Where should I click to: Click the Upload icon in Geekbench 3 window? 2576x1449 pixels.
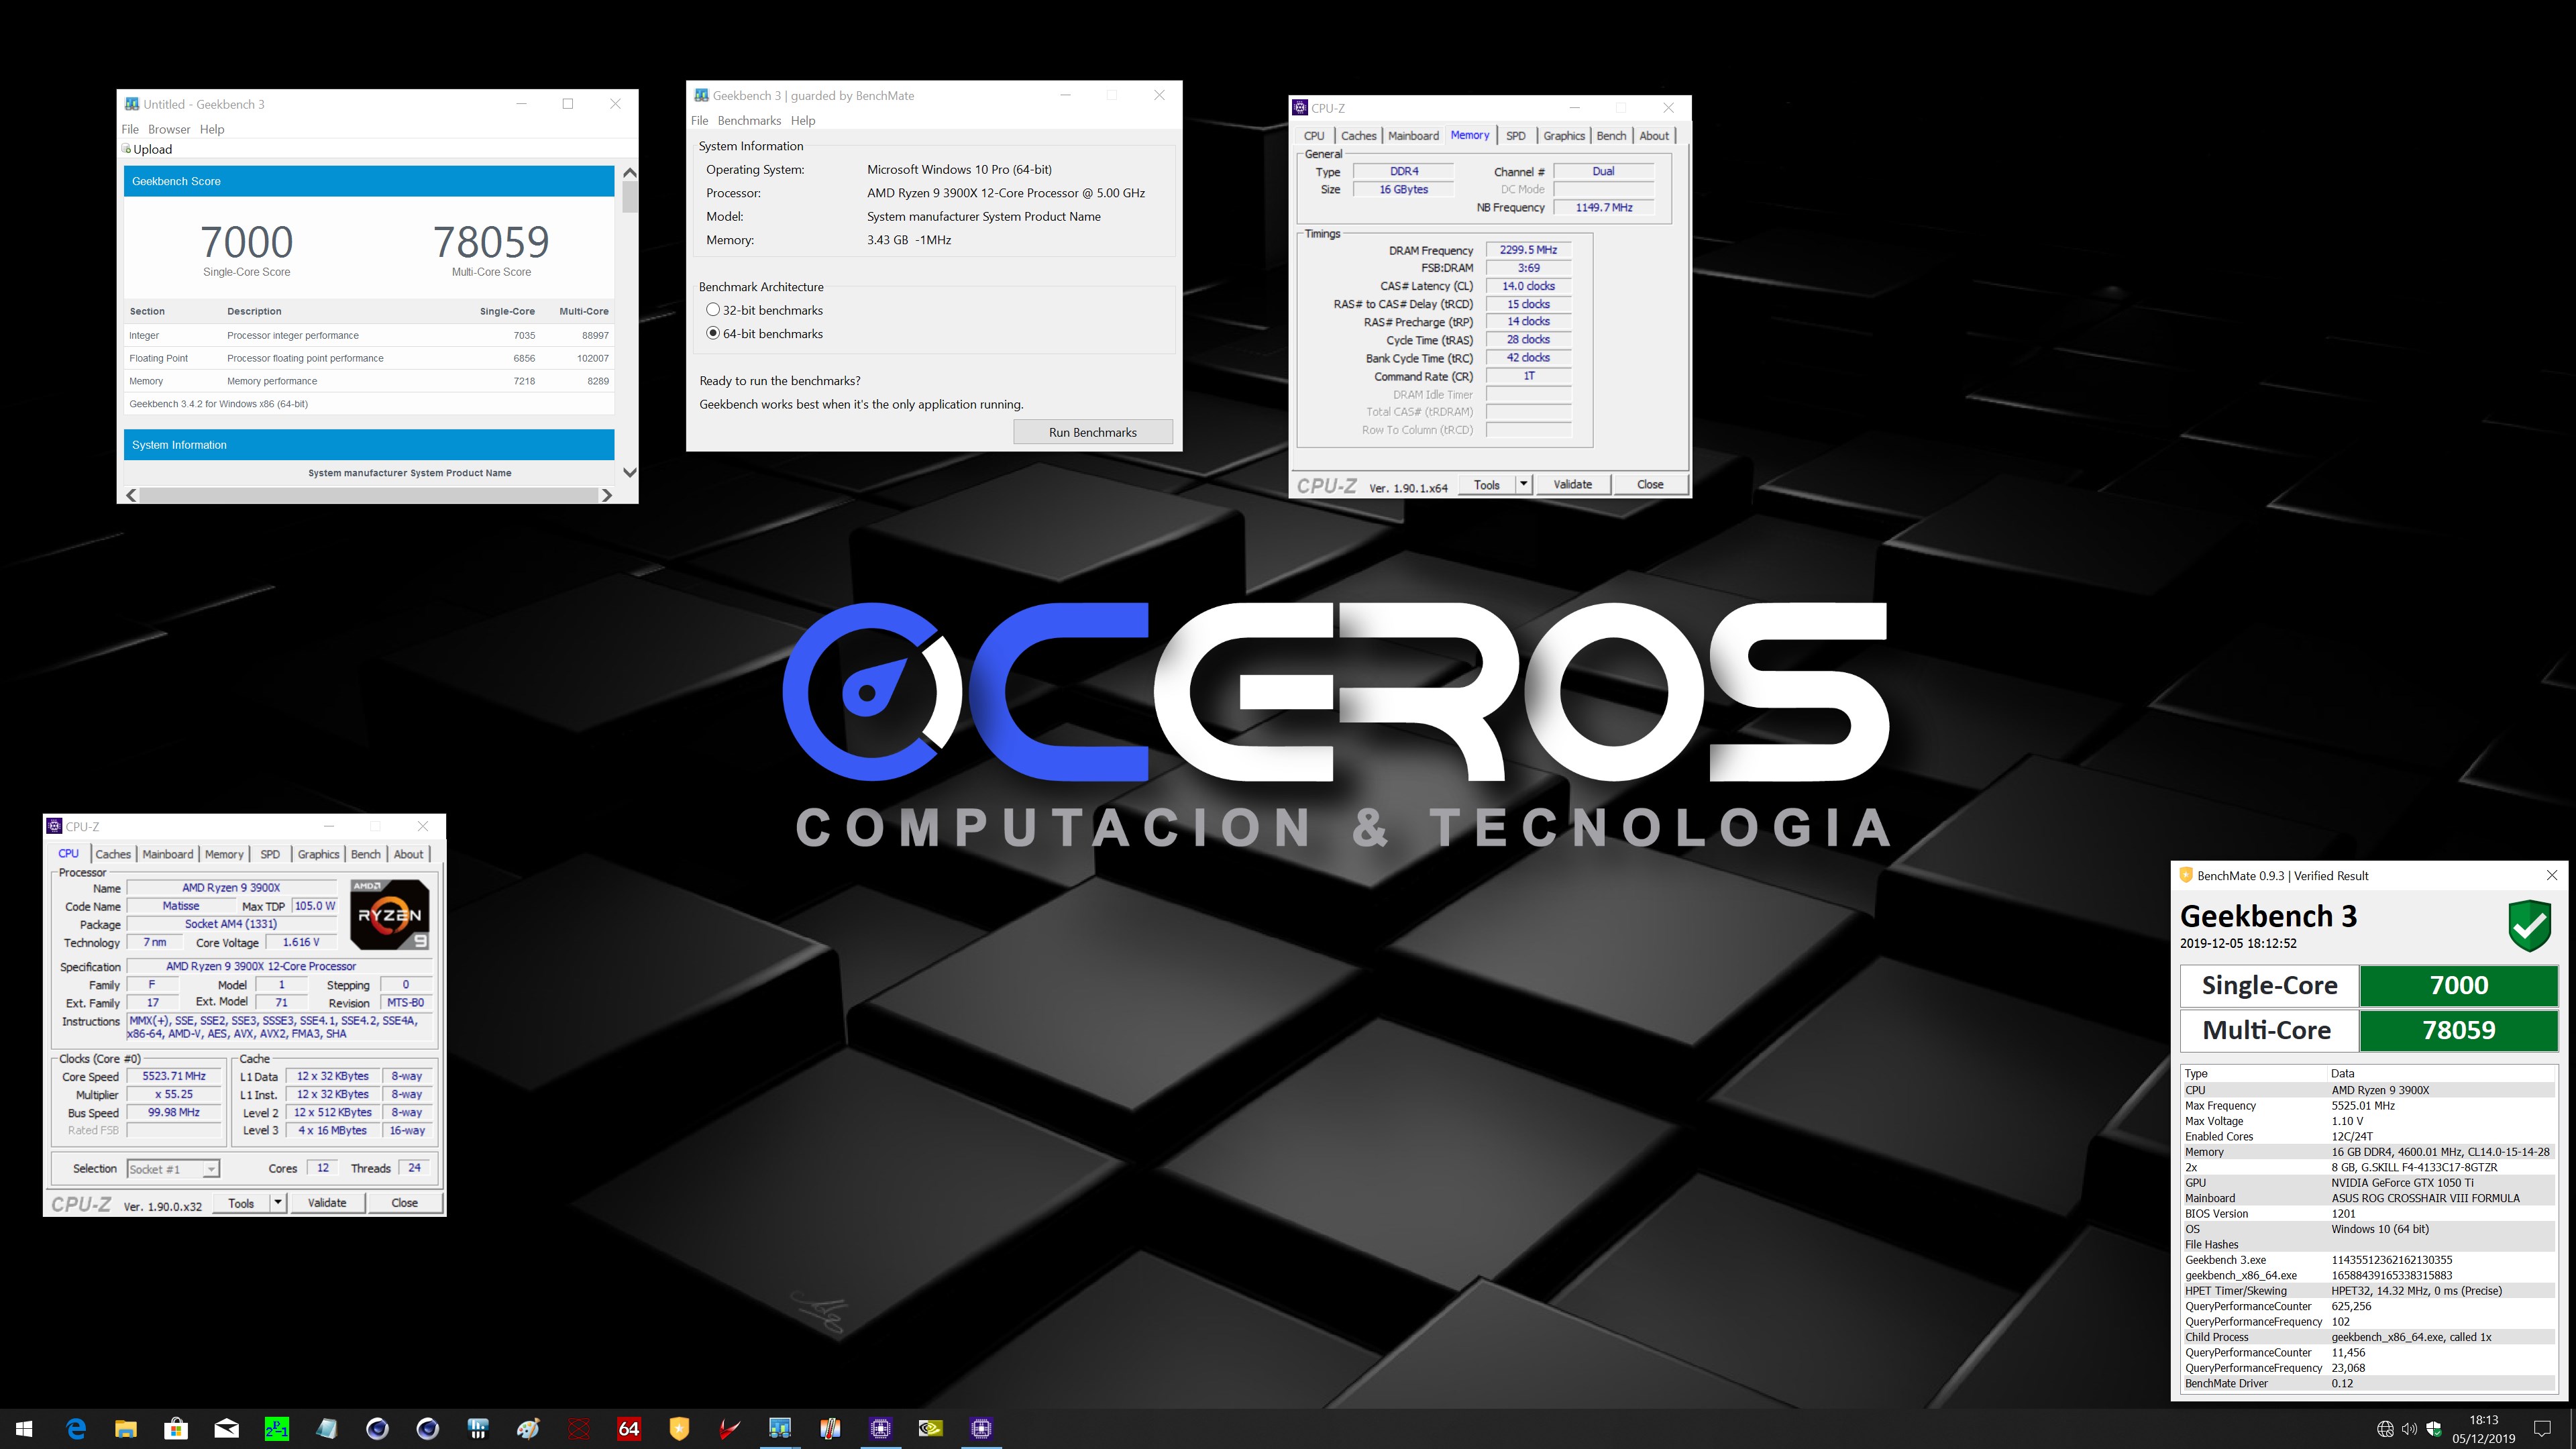127,149
